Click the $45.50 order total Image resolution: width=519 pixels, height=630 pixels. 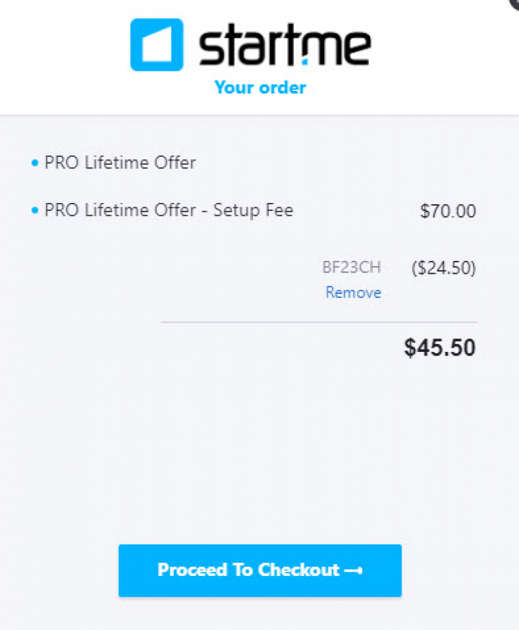440,348
